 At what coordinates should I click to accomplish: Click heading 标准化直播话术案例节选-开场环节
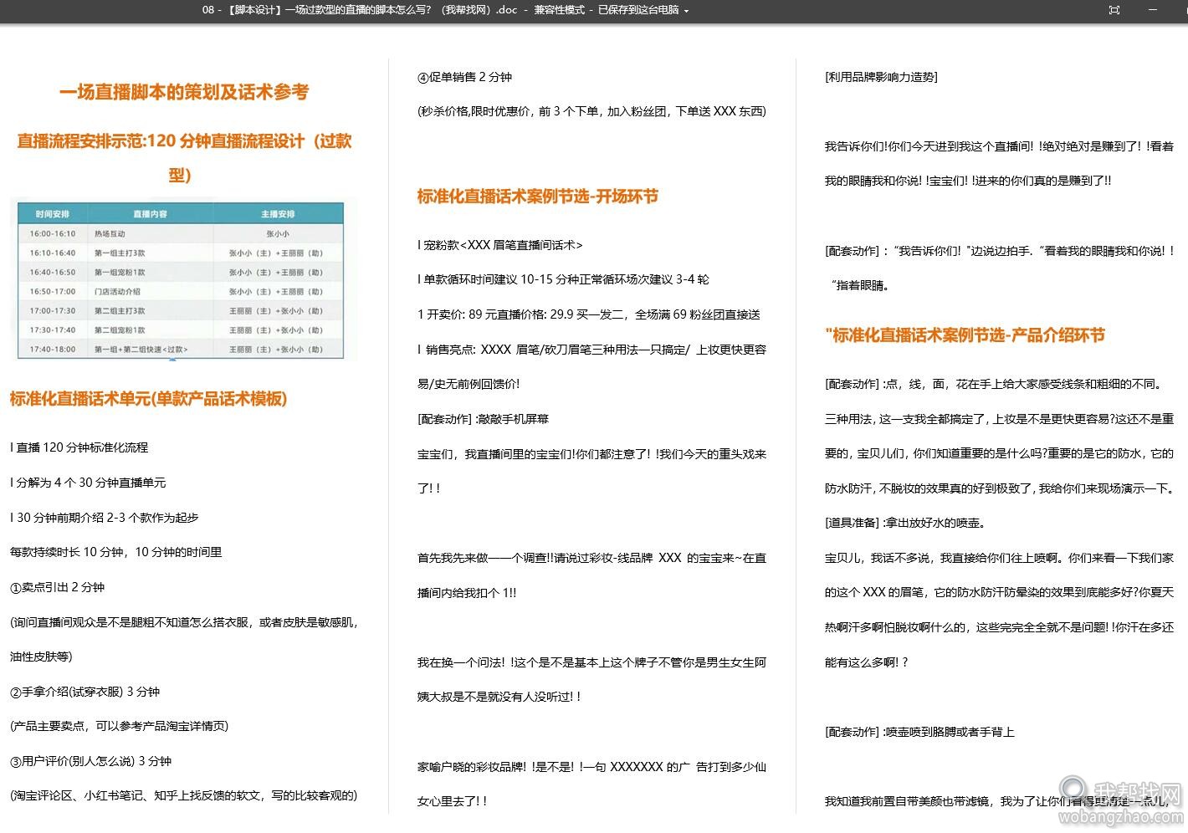point(537,197)
